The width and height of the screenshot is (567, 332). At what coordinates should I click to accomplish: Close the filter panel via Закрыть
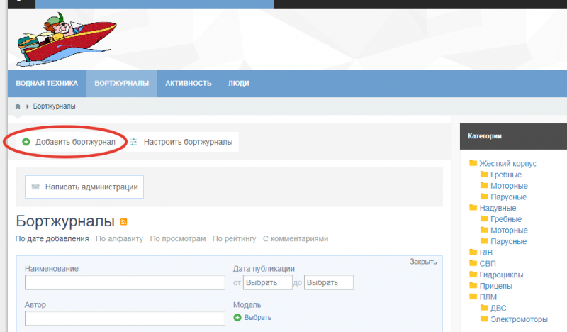(x=423, y=262)
